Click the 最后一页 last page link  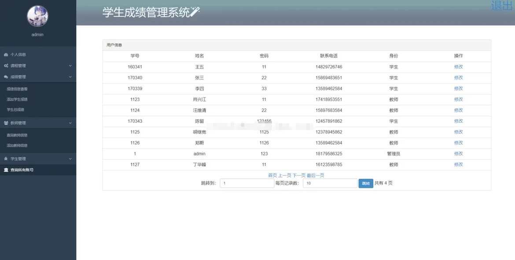315,175
